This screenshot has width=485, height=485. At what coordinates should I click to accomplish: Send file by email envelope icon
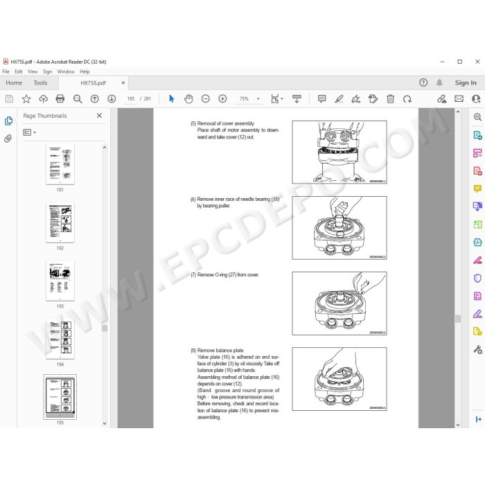tap(459, 98)
